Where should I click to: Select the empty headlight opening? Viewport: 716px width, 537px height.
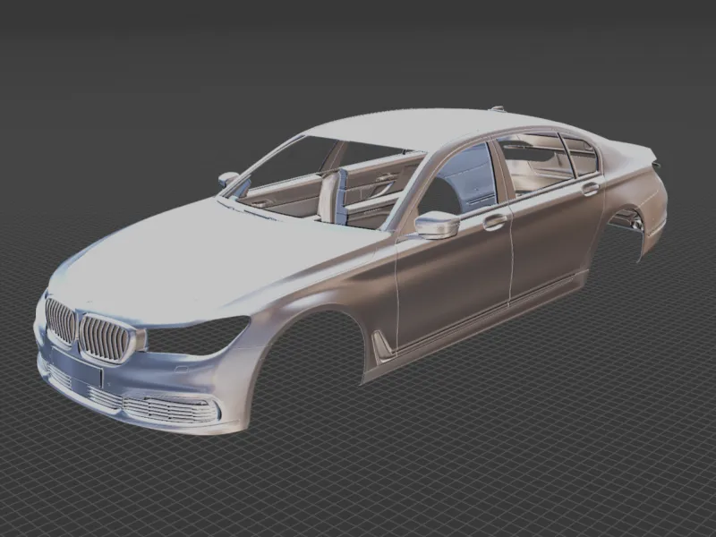pos(197,335)
